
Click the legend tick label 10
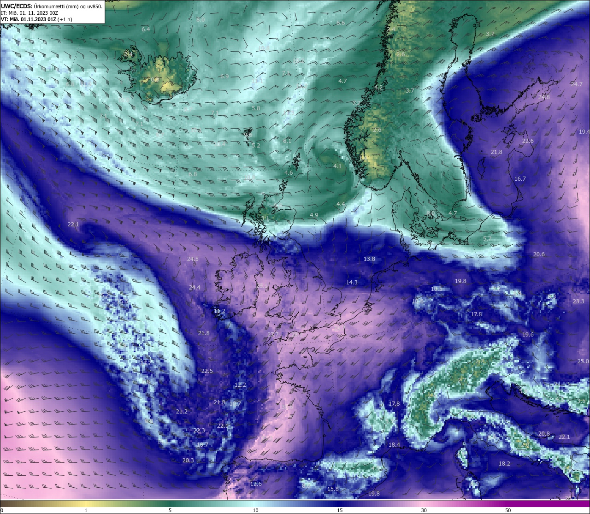[255, 510]
